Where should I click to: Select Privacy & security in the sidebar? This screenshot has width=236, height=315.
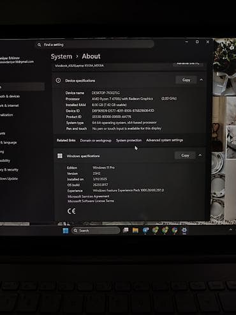tap(9, 170)
